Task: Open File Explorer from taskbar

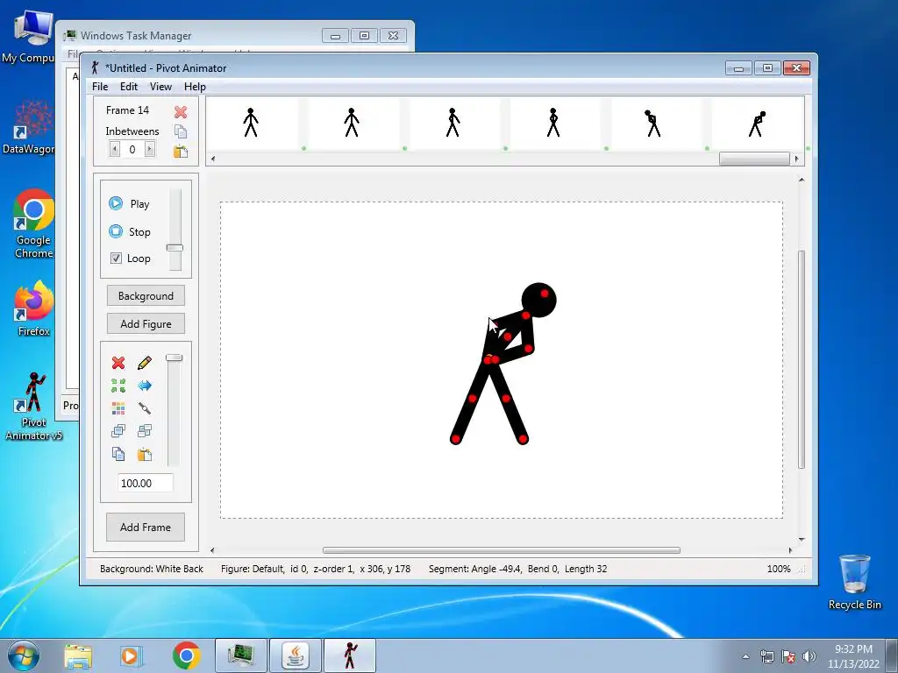Action: (77, 655)
